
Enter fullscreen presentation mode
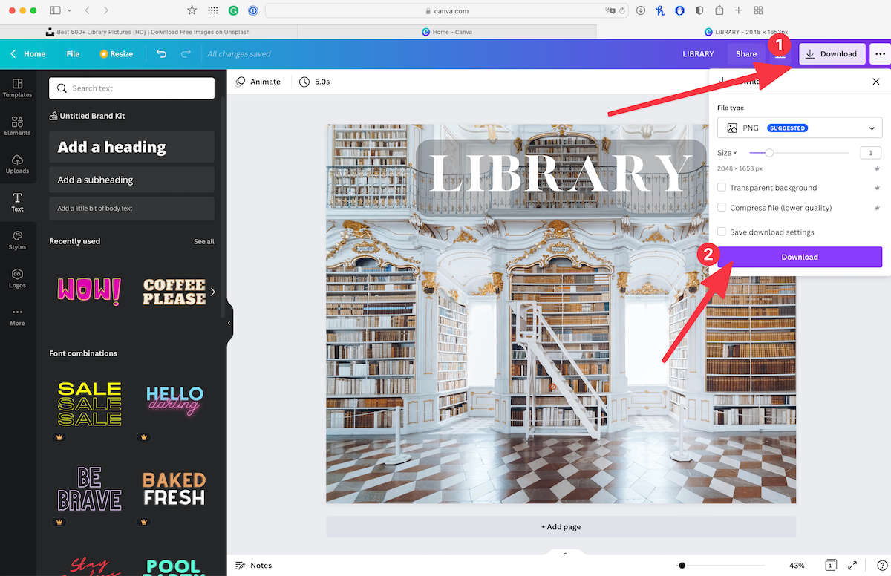coord(852,566)
